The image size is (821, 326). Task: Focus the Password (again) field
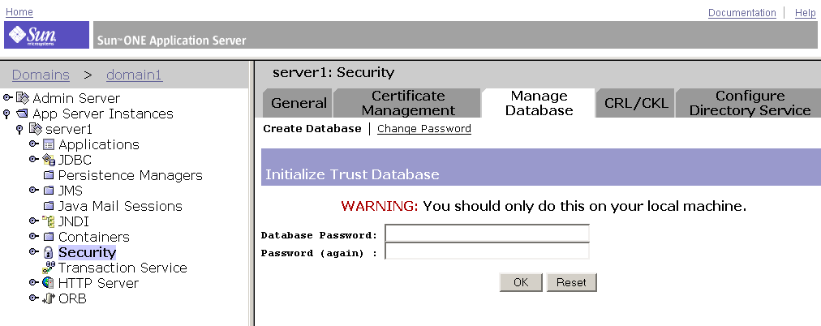click(487, 251)
